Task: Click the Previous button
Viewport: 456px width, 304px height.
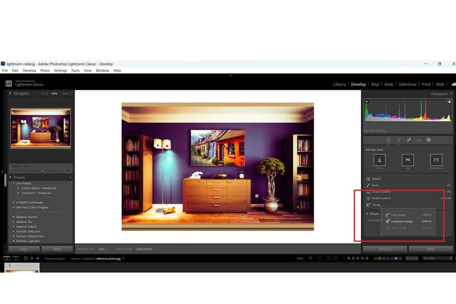Action: (384, 249)
